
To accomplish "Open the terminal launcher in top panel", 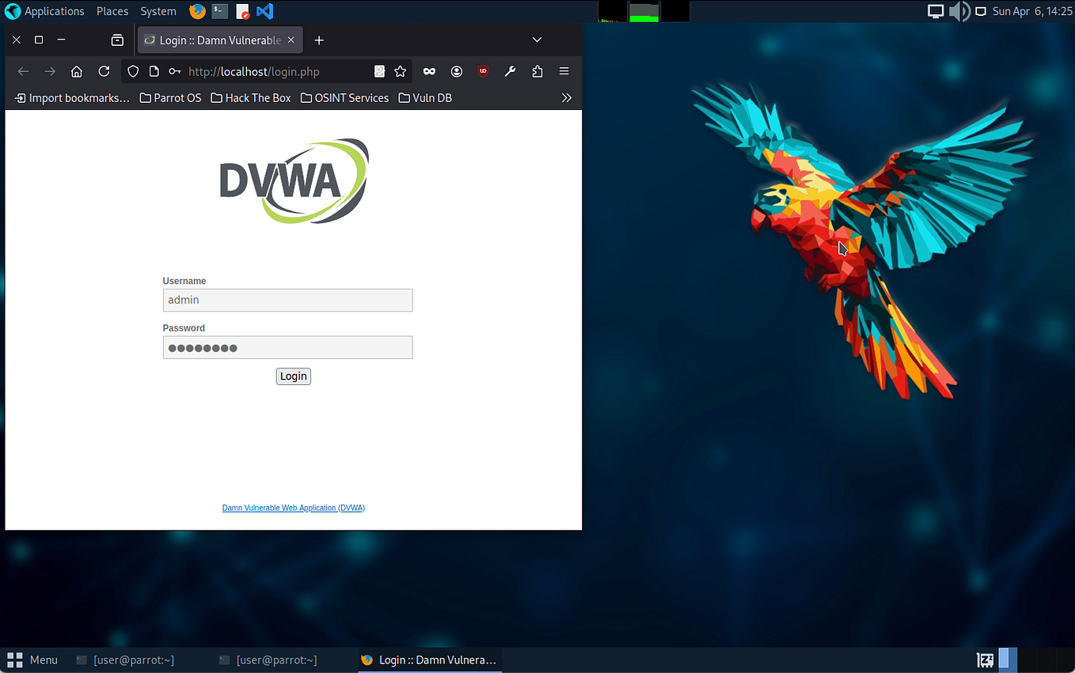I will coord(220,11).
